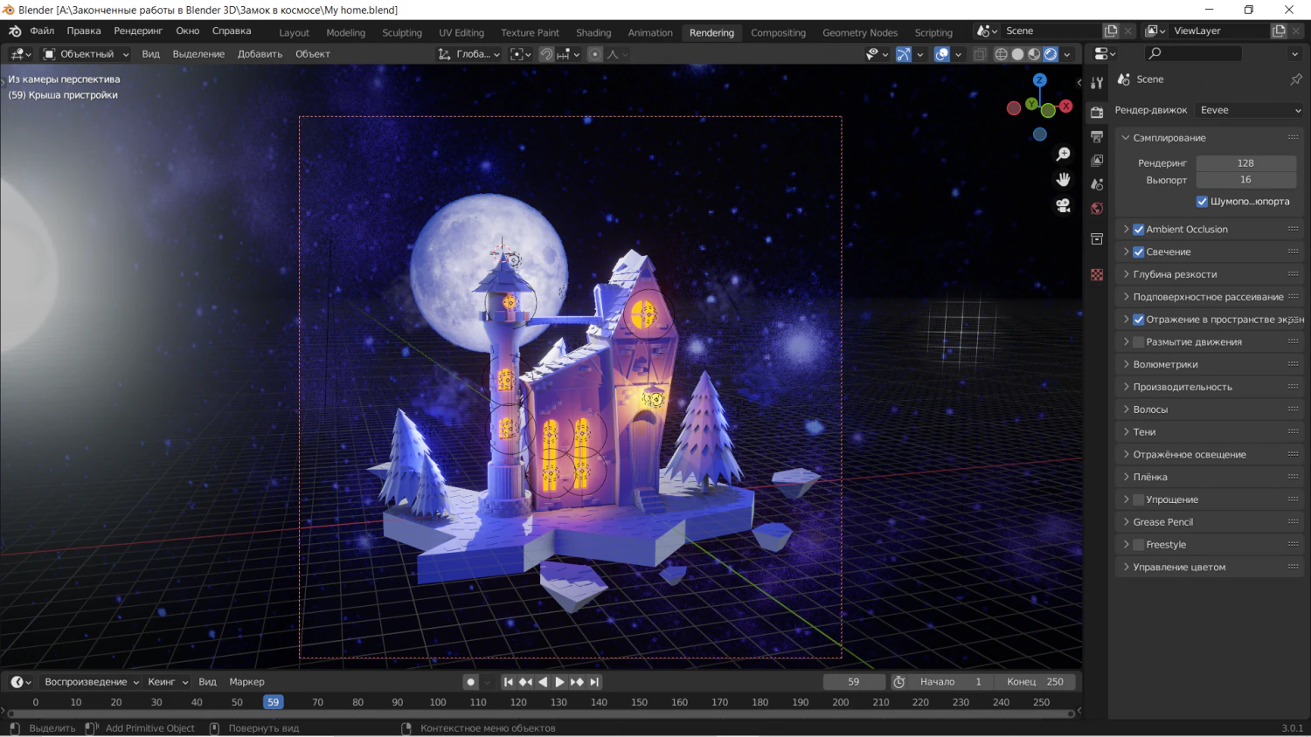This screenshot has height=737, width=1311.
Task: Uncheck the viewport denoising Шумопо...юпорта checkbox
Action: pos(1203,202)
